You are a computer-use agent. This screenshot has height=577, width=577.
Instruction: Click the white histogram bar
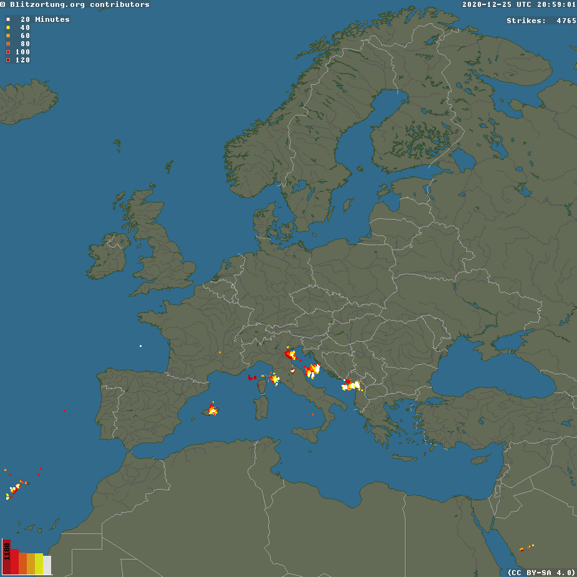(47, 565)
